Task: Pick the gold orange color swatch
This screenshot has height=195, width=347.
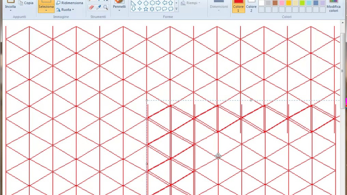Action: tap(288, 3)
